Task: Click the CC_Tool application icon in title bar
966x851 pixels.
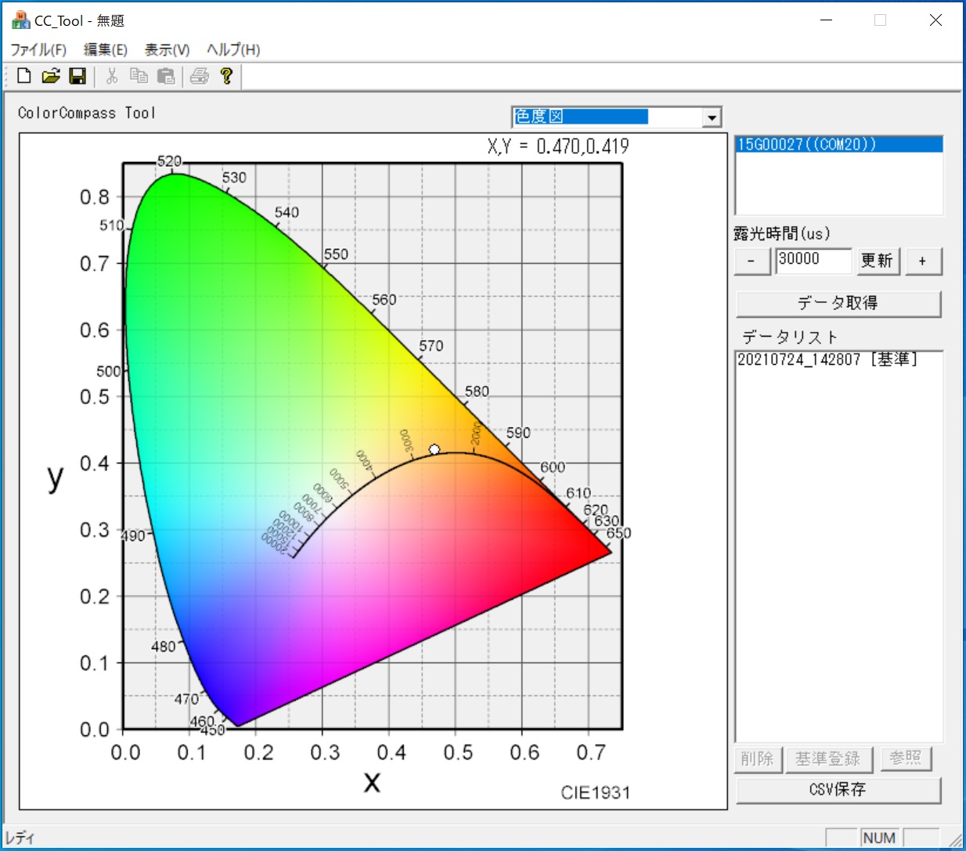Action: pyautogui.click(x=20, y=20)
